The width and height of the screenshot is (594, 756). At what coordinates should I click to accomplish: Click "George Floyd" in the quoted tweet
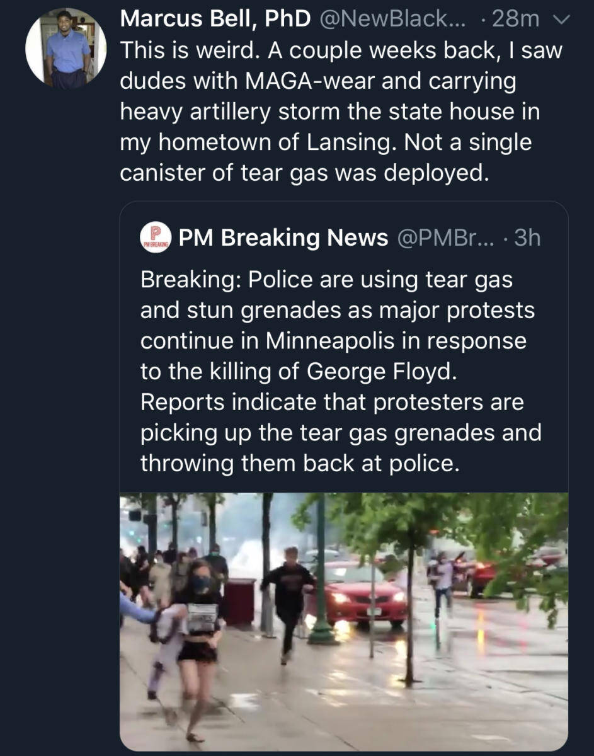click(379, 372)
